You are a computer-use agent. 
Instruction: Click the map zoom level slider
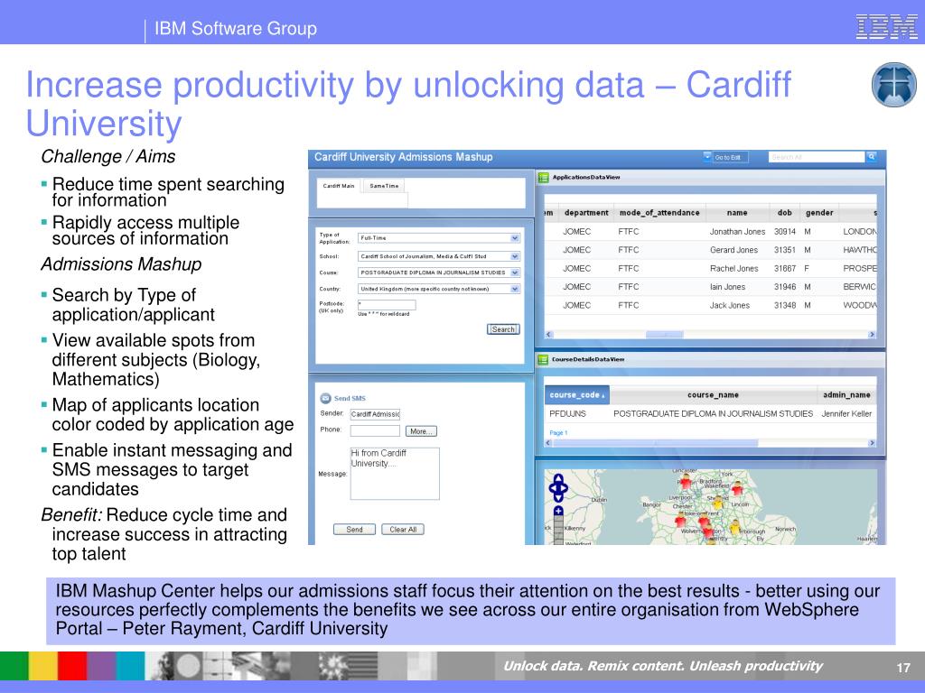(558, 531)
